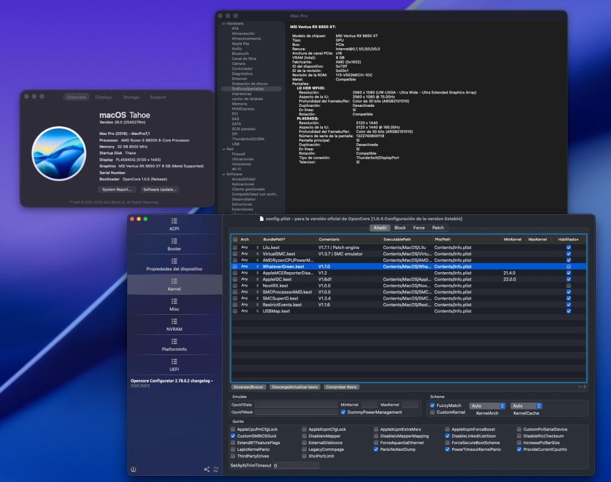The image size is (611, 482).
Task: Open the Support tab in About window
Action: click(x=158, y=97)
